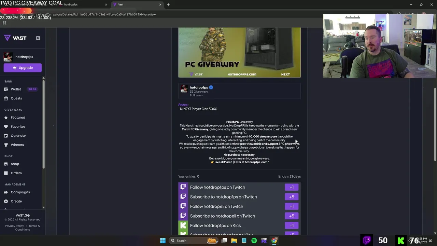Open the Winners page
Image resolution: width=437 pixels, height=246 pixels.
tap(17, 145)
